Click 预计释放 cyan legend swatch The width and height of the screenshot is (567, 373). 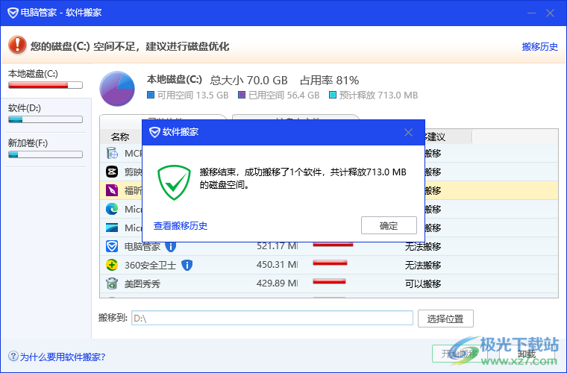point(333,95)
